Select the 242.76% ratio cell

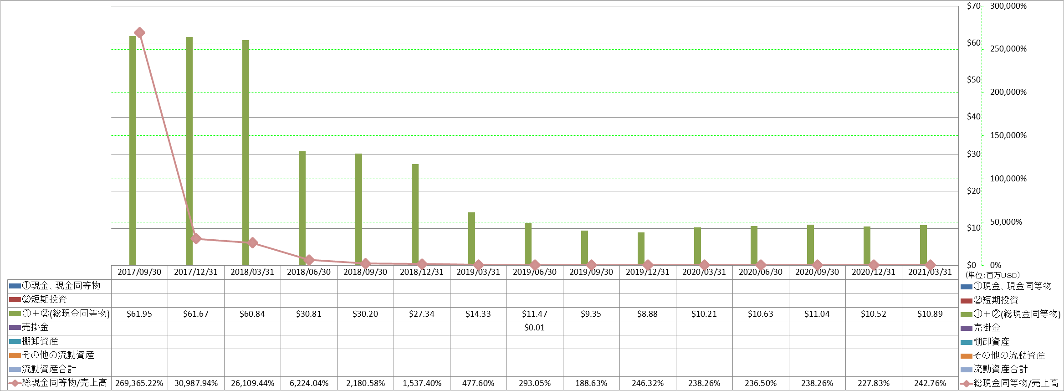930,383
